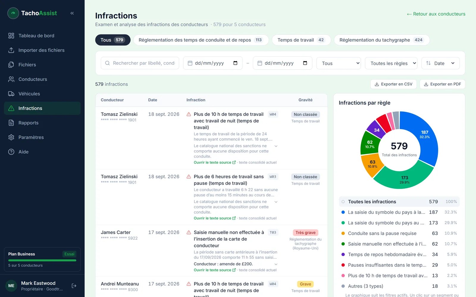
Task: Select Saisie manuelle non effectuée legend row
Action: [399, 244]
